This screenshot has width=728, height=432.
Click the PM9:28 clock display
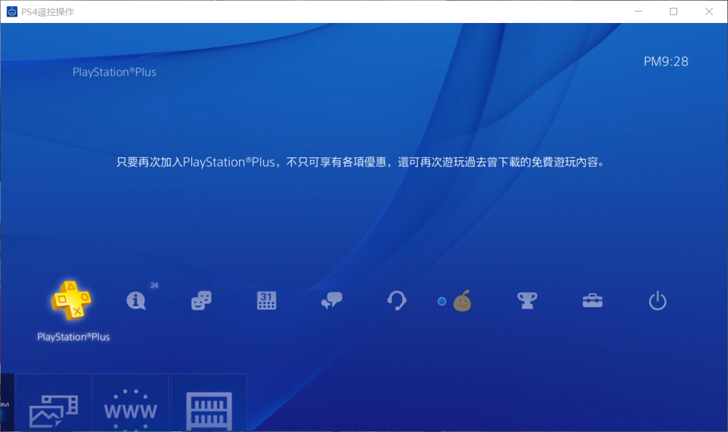tap(666, 61)
